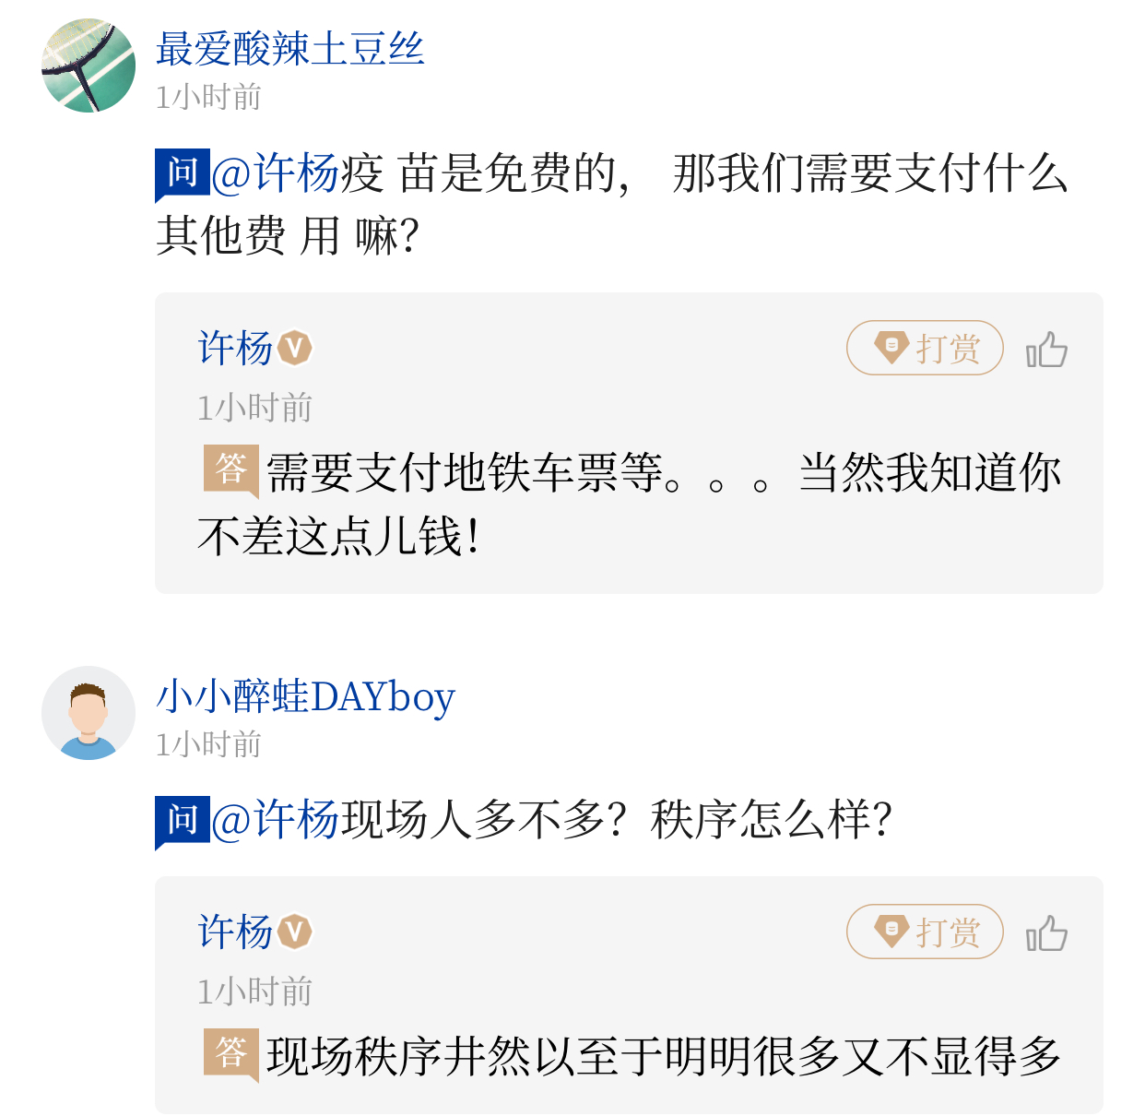Click the verified V badge in second answer

(295, 932)
